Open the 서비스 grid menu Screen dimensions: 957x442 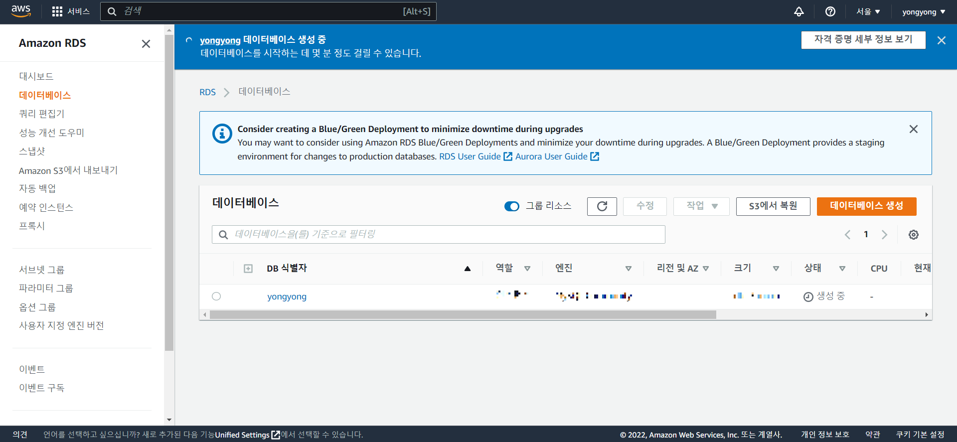(x=71, y=11)
